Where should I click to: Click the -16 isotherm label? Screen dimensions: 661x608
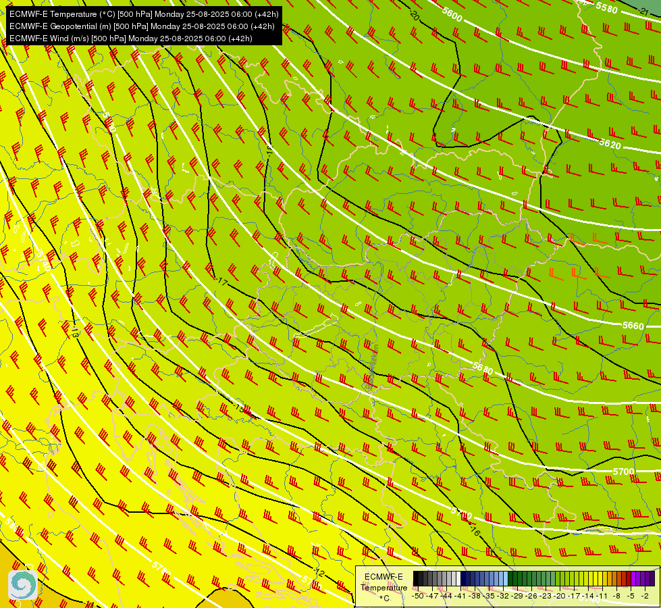click(475, 530)
